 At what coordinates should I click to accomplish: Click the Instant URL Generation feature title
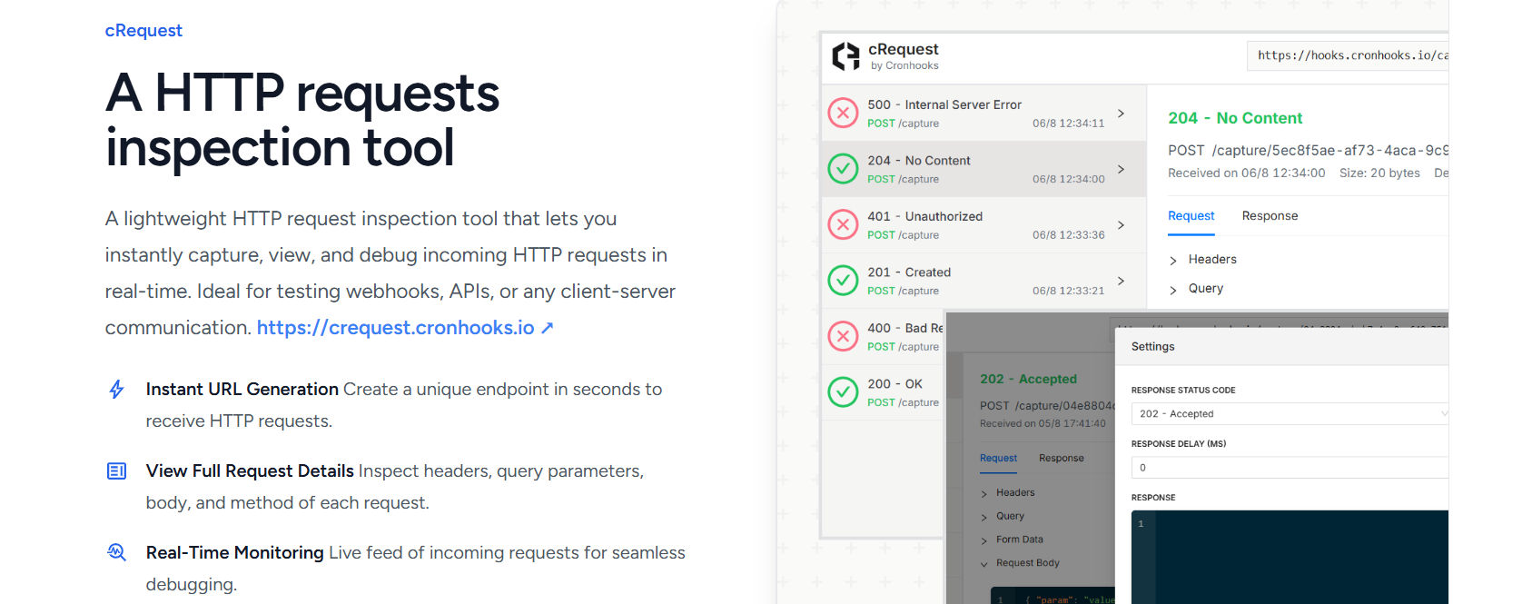[242, 390]
